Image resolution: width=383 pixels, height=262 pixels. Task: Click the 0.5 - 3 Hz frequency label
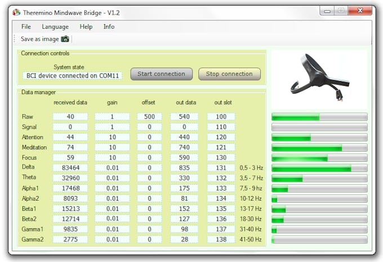251,168
